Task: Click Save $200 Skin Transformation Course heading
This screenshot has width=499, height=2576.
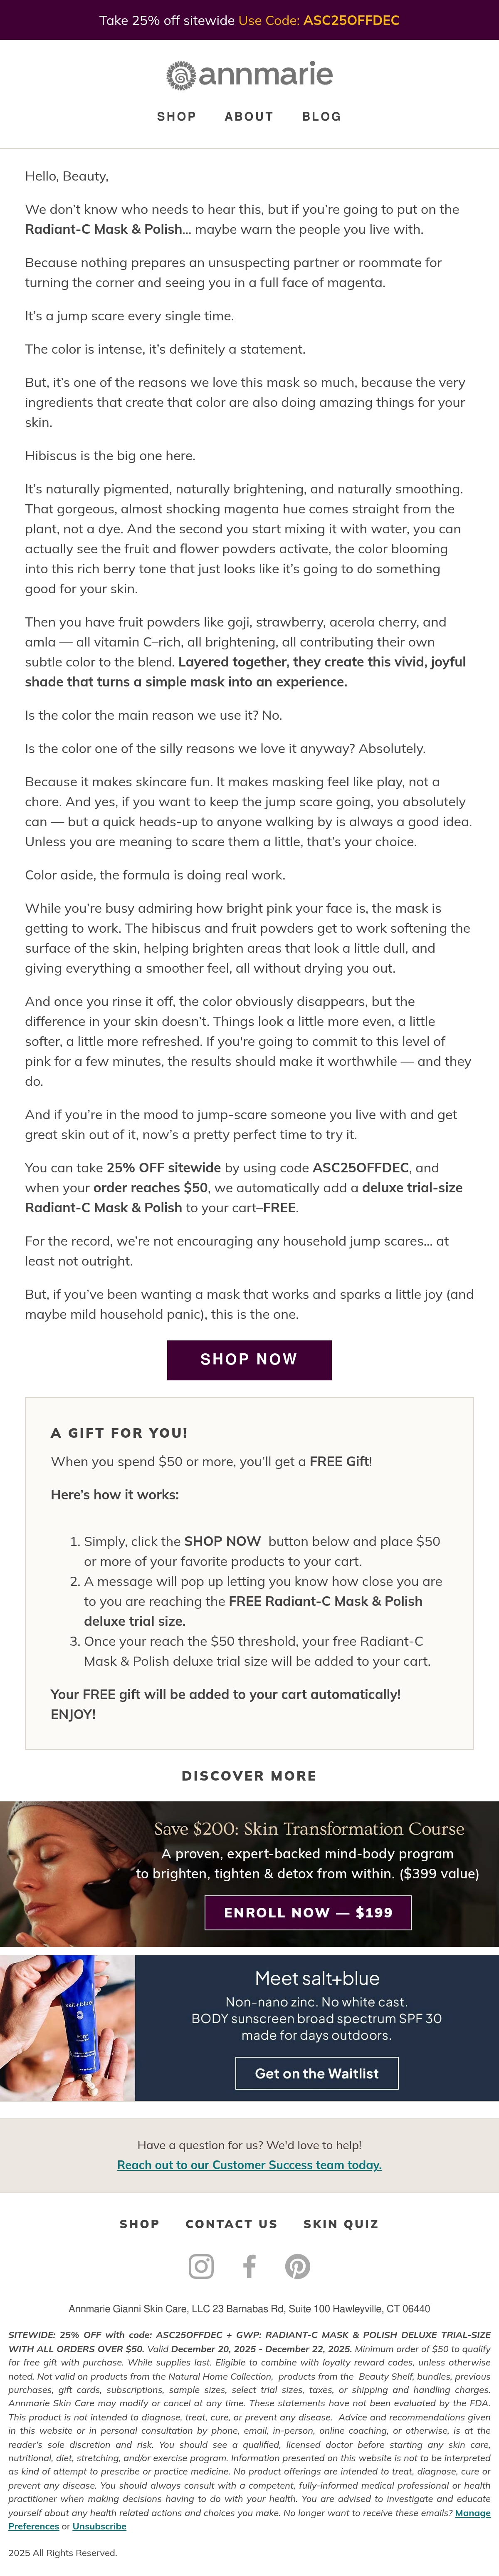Action: pyautogui.click(x=309, y=1828)
